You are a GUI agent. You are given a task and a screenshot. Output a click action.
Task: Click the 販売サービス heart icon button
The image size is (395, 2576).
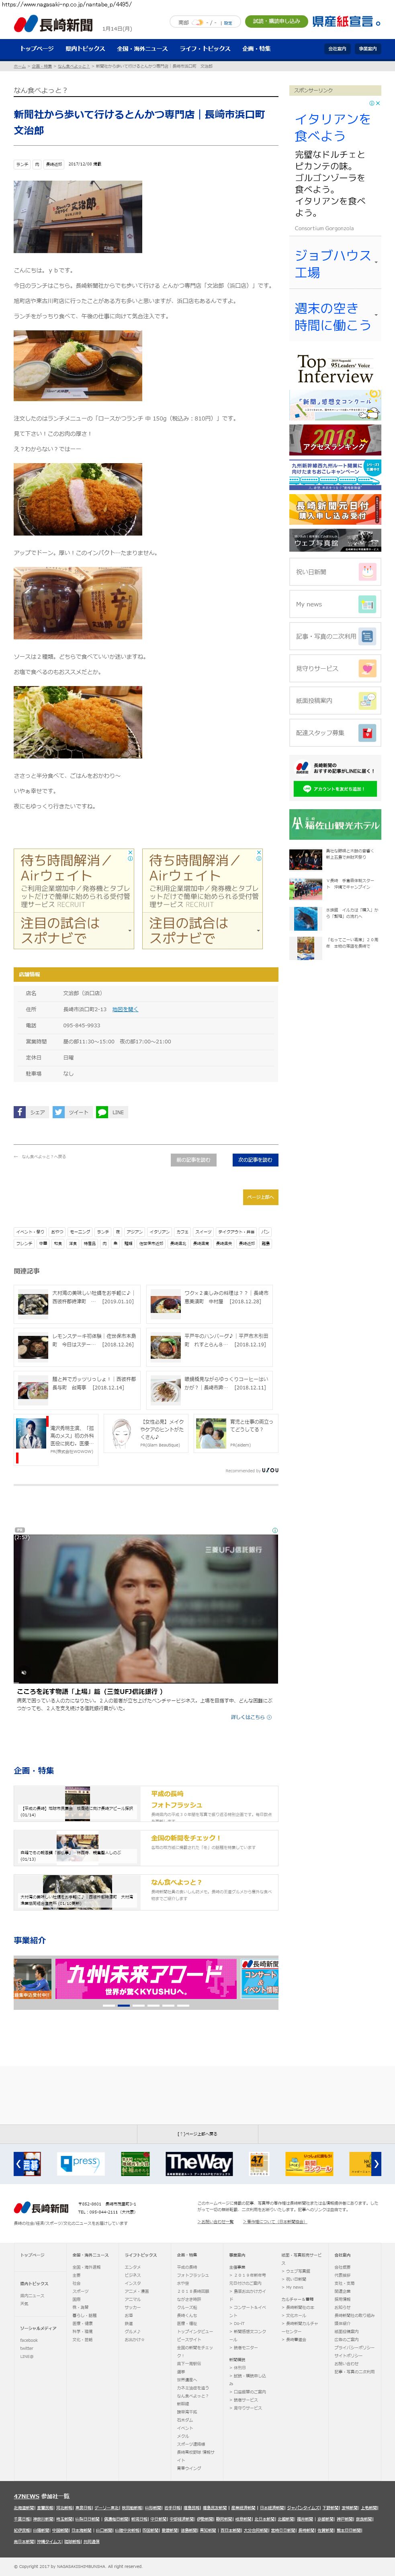[335, 668]
